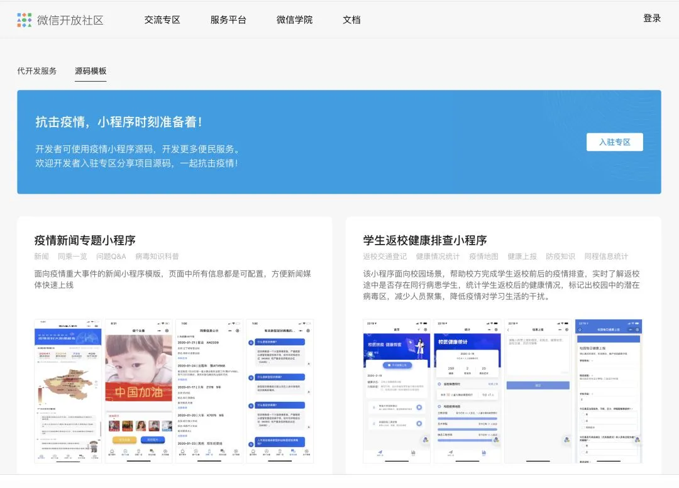The width and height of the screenshot is (679, 488).
Task: Click the 新闻 tag in 疫情新闻 card
Action: point(41,257)
